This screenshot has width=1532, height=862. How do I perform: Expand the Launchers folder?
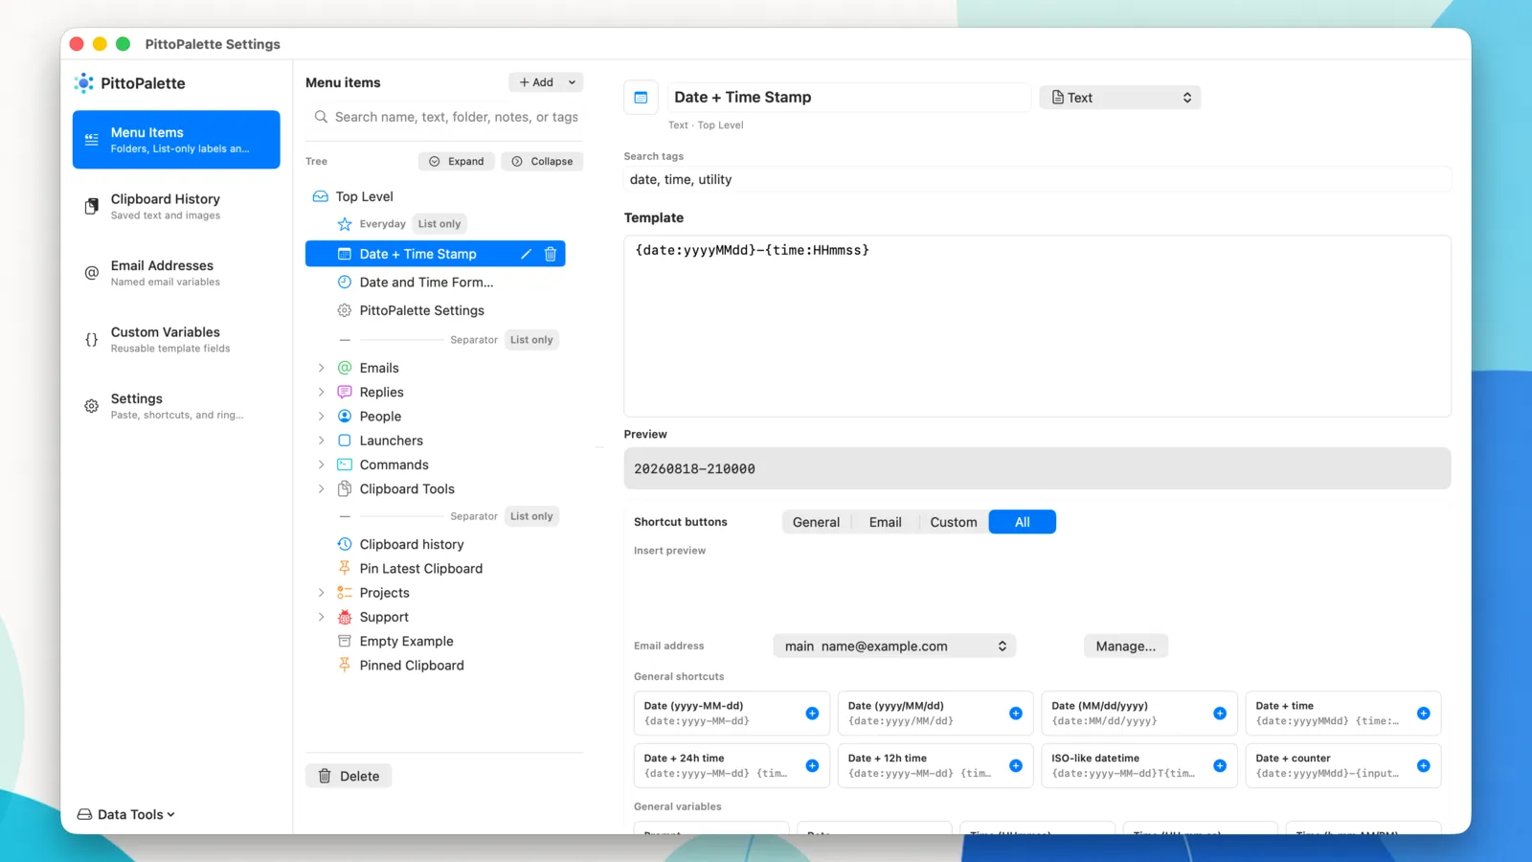tap(322, 441)
